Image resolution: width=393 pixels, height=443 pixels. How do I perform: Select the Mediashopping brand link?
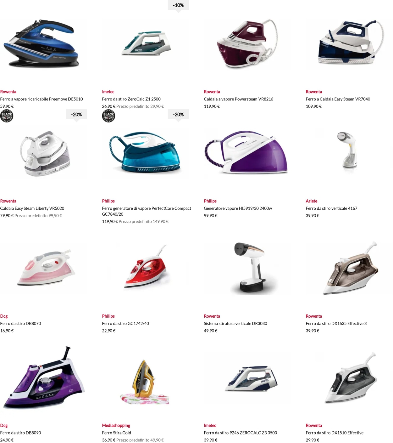click(116, 425)
